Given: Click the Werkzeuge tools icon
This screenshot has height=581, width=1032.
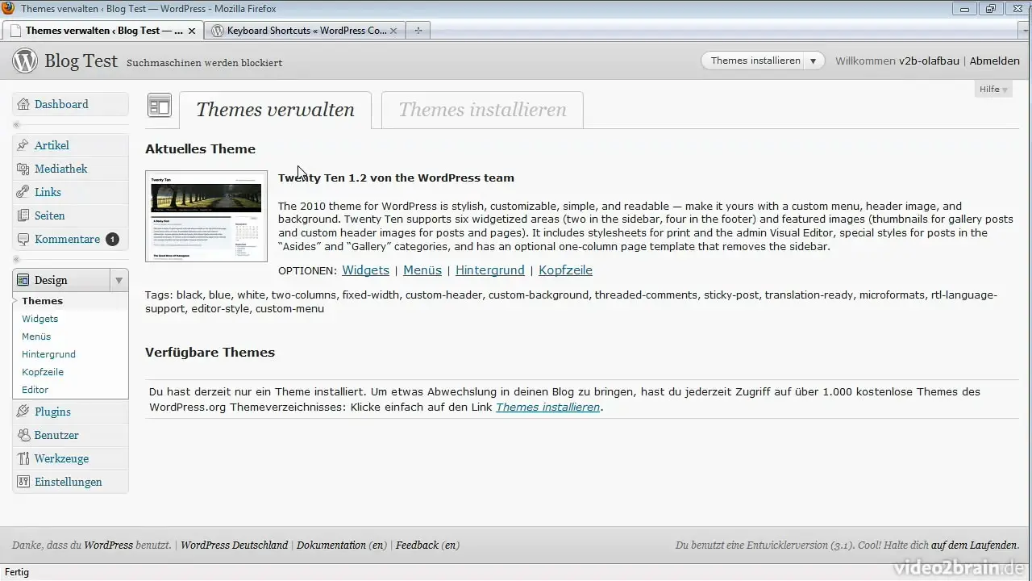Looking at the screenshot, I should tap(23, 458).
